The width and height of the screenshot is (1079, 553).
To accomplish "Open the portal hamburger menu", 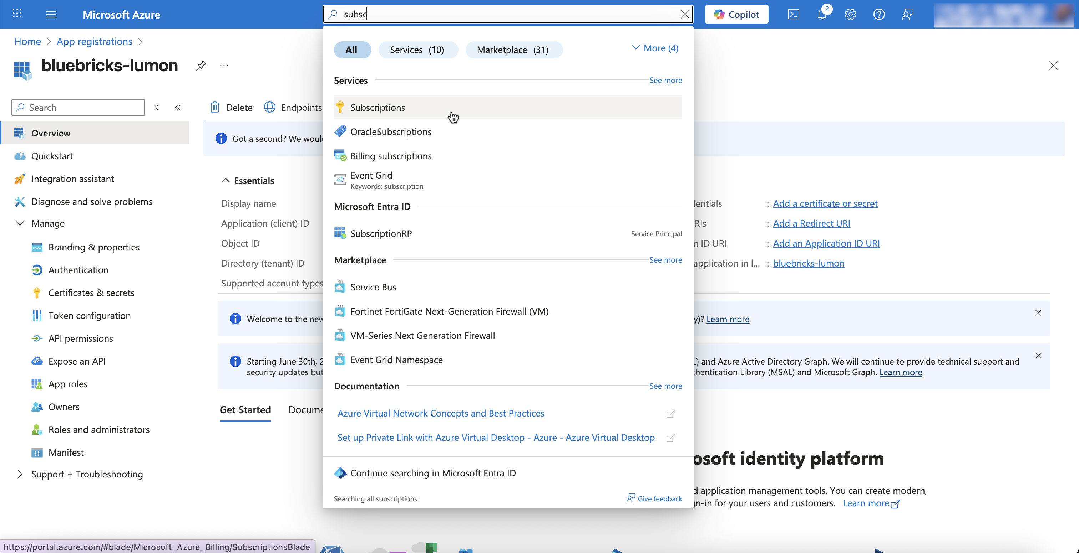I will [x=51, y=15].
